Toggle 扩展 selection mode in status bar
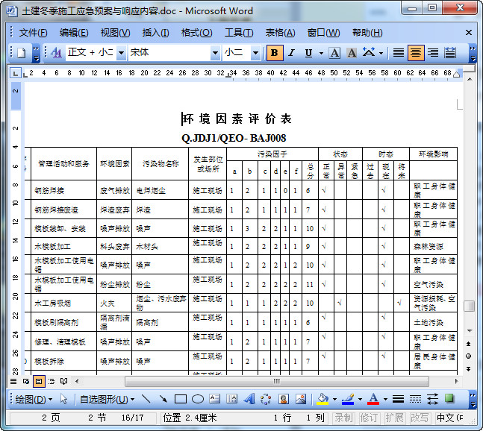The image size is (483, 431). pos(394,418)
